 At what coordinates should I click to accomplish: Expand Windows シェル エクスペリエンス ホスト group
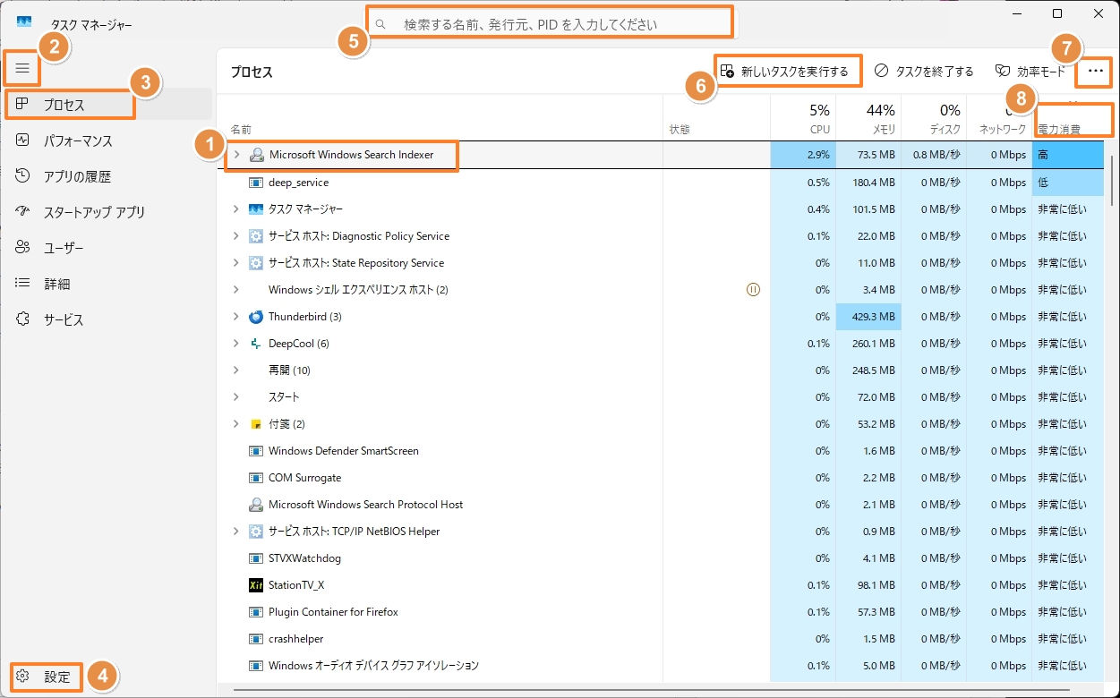tap(236, 290)
